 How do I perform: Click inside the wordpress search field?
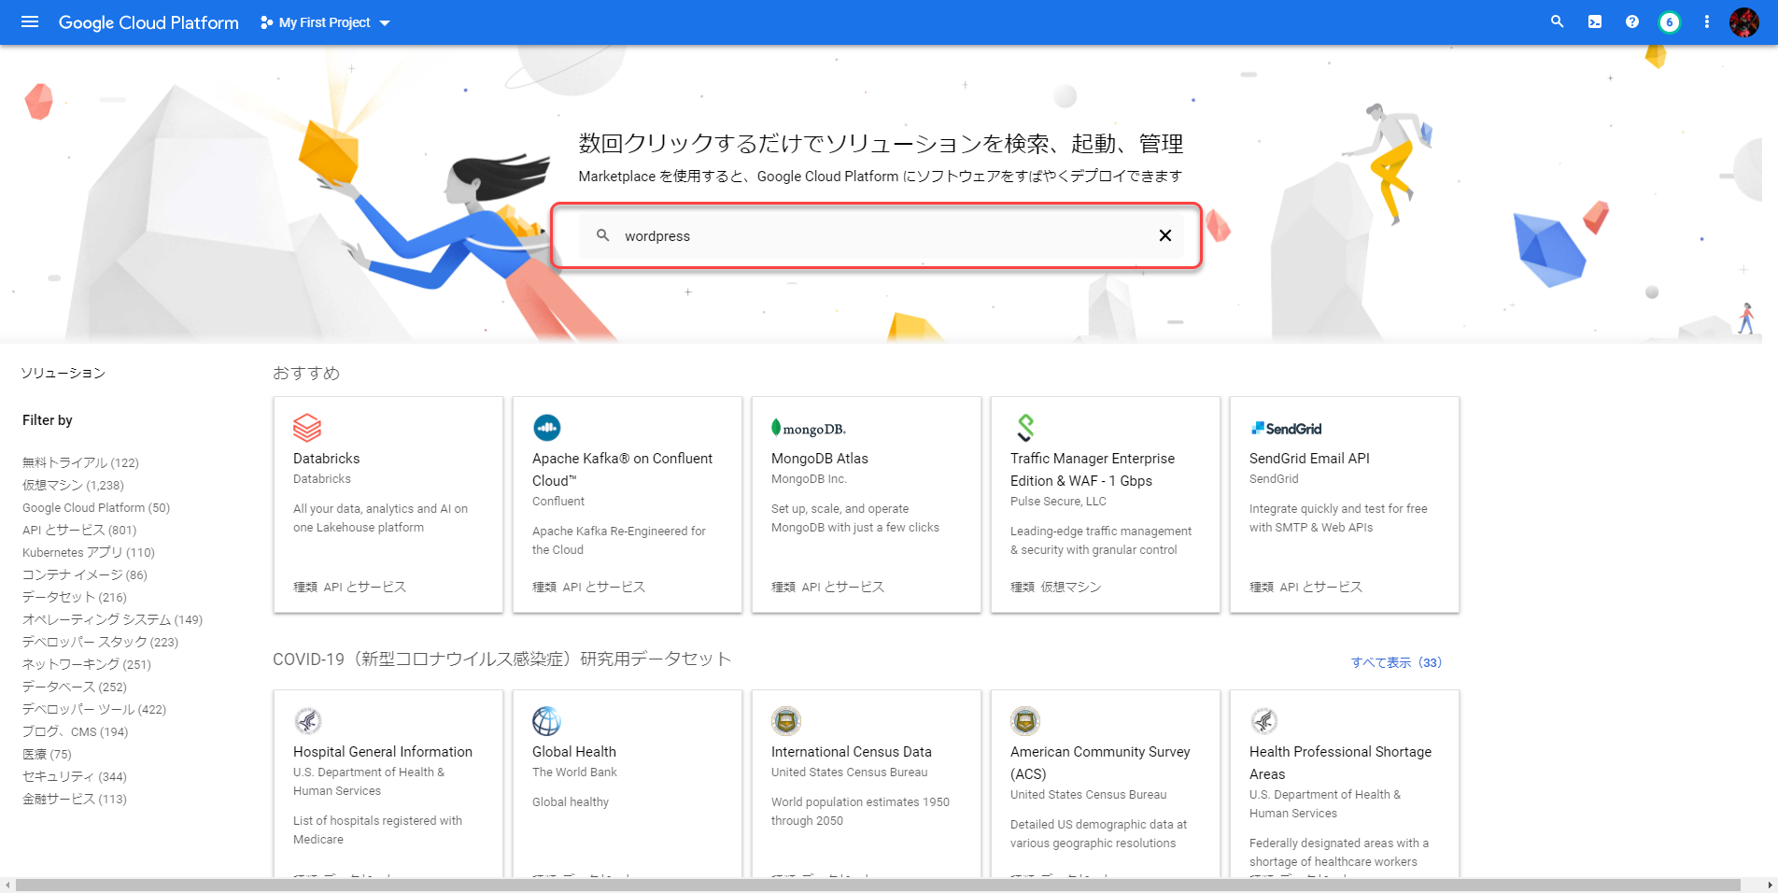[x=878, y=236]
